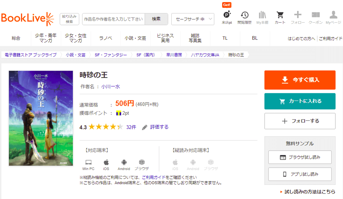Open 閲覧履歴 browsing history icon

click(244, 15)
